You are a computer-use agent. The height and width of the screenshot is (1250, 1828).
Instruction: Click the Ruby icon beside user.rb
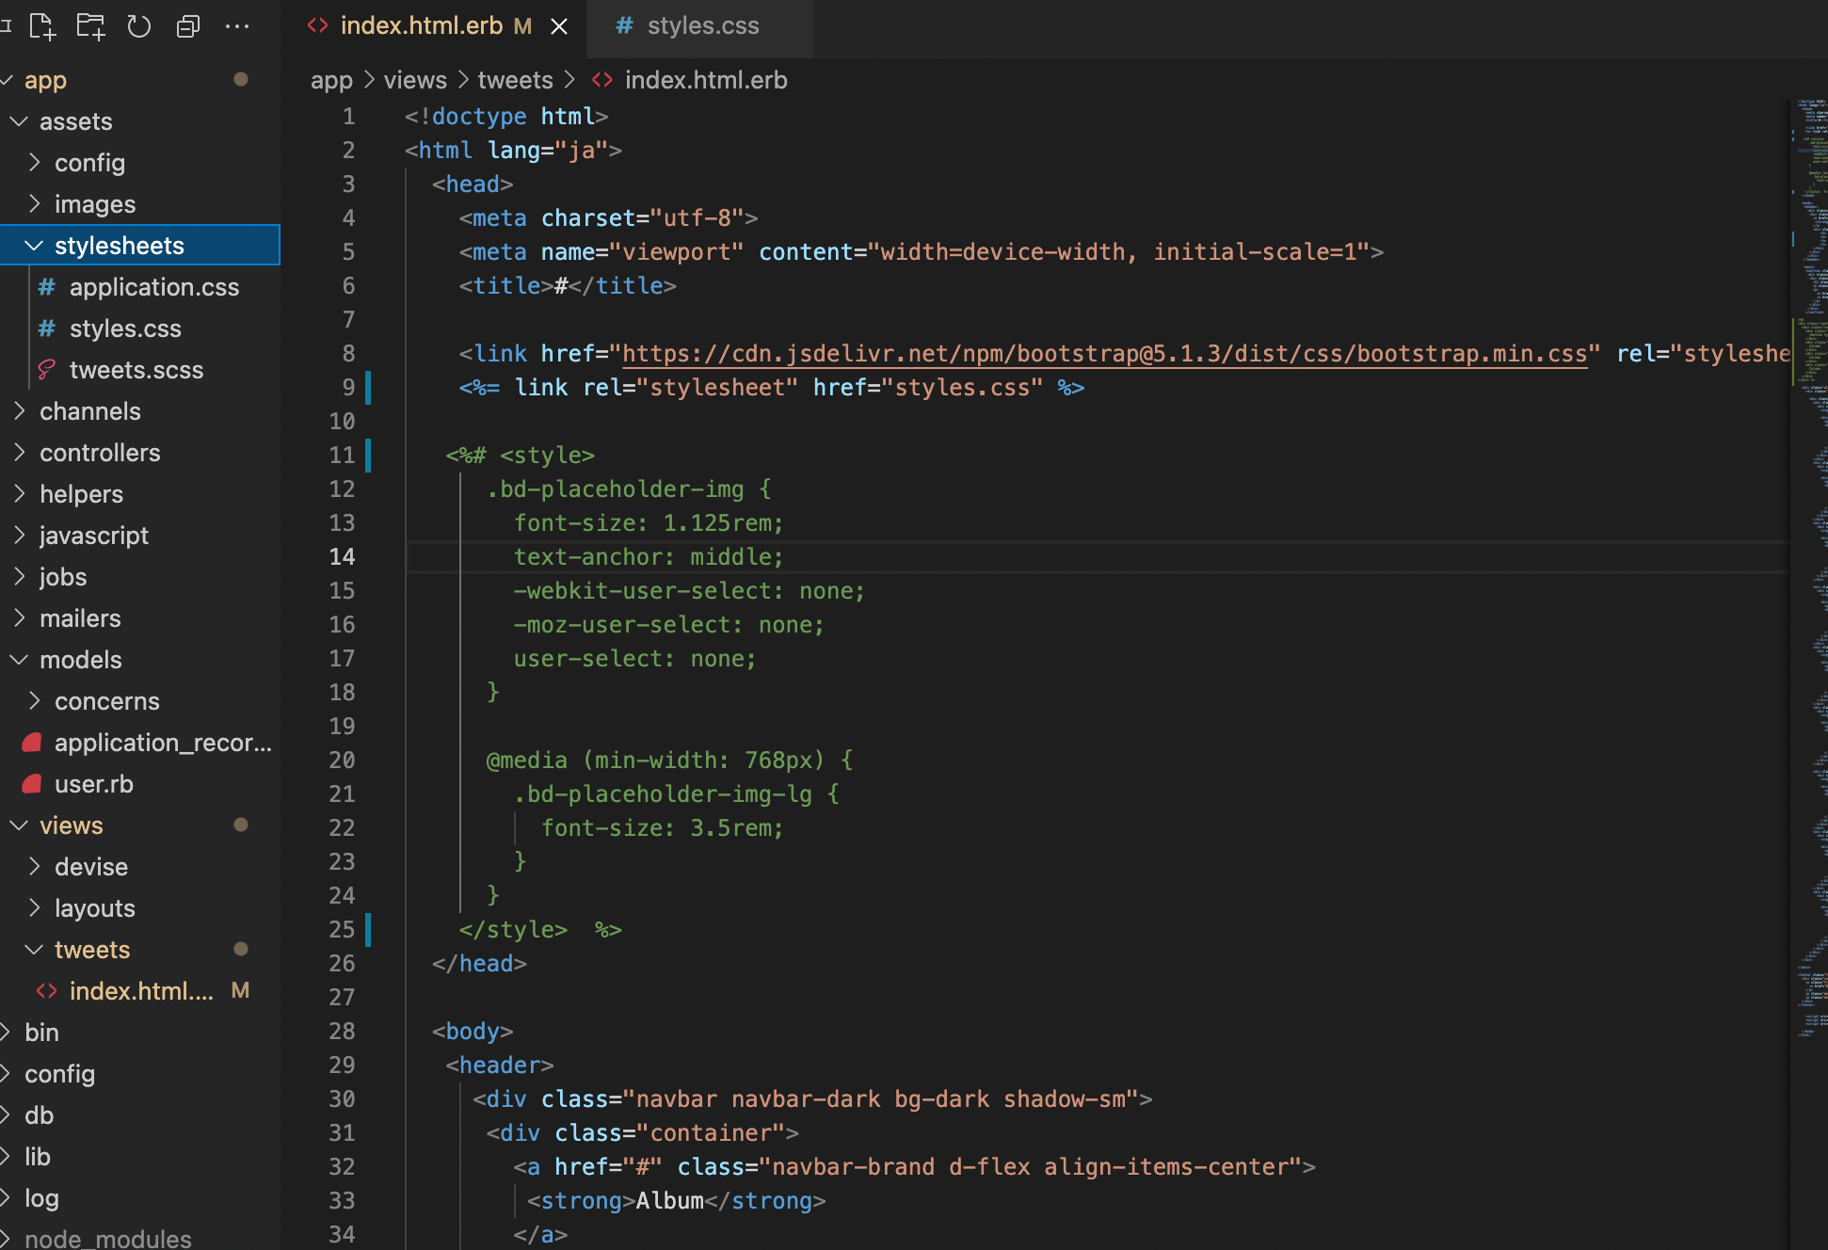(x=31, y=784)
